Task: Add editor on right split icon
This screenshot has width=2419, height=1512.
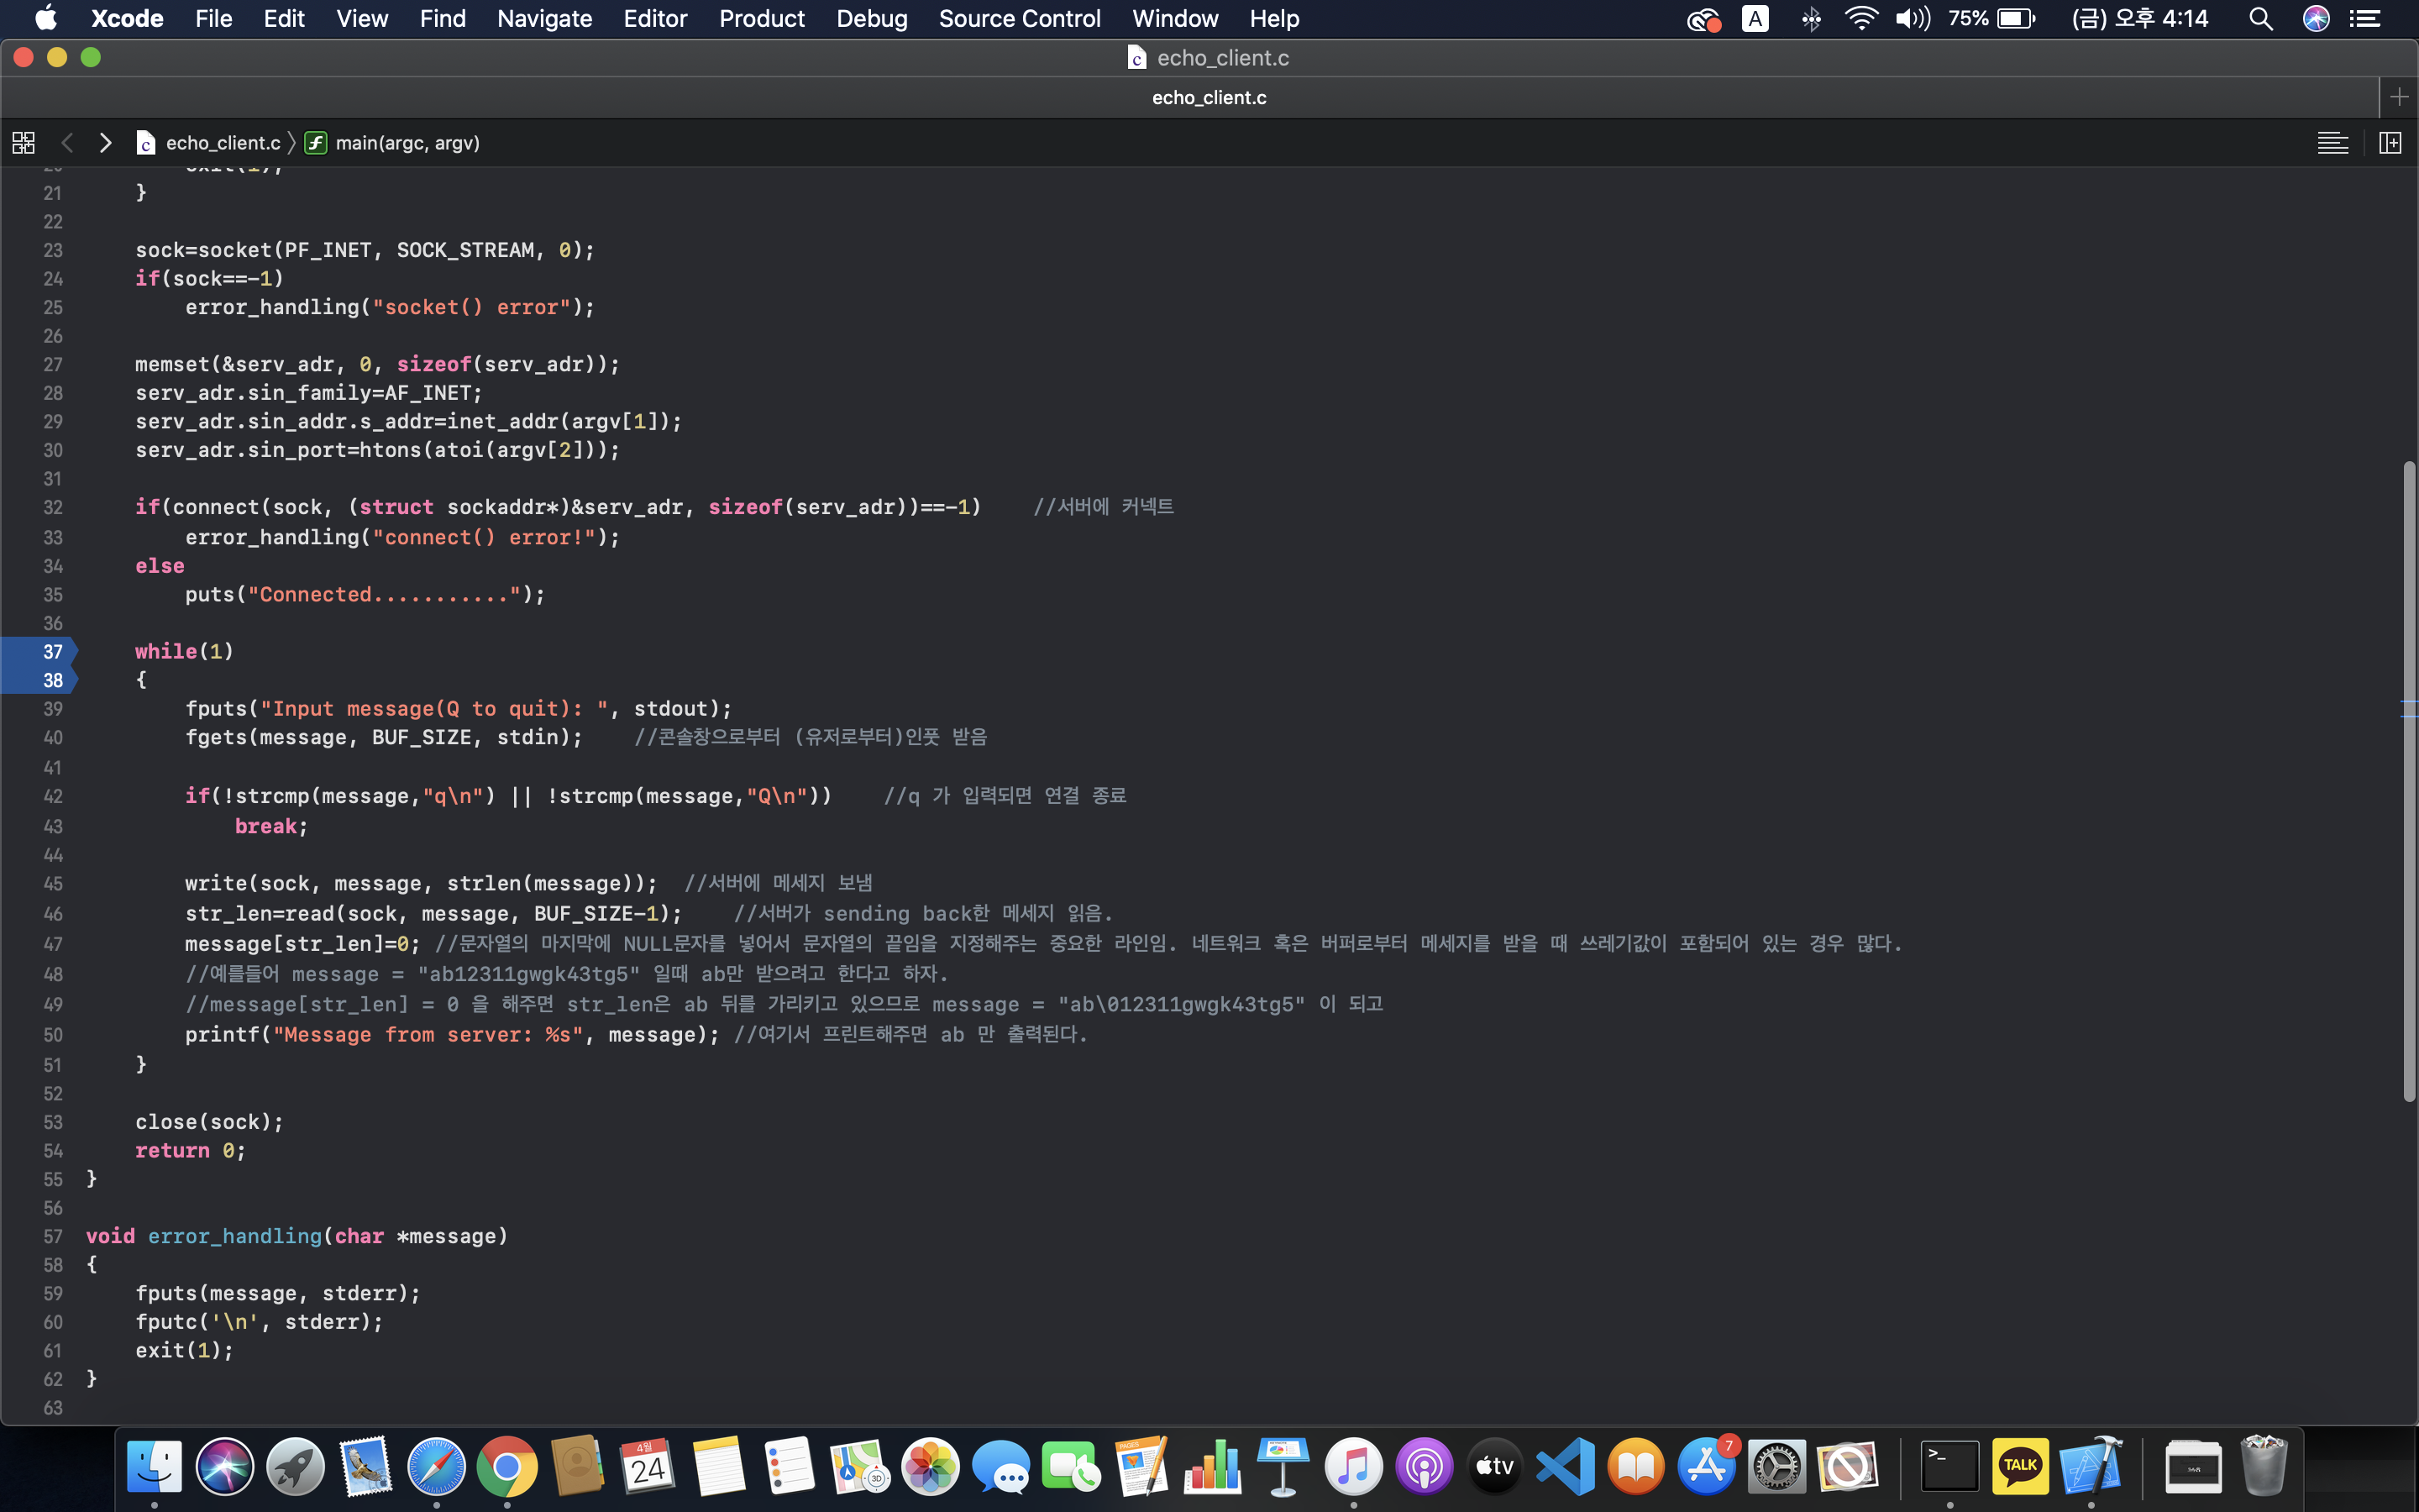Action: click(x=2390, y=143)
